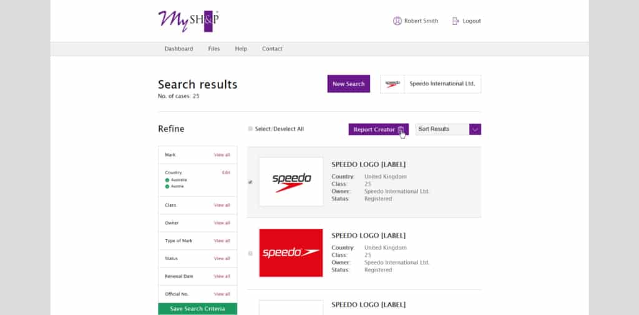Click the Logout door icon

(456, 21)
